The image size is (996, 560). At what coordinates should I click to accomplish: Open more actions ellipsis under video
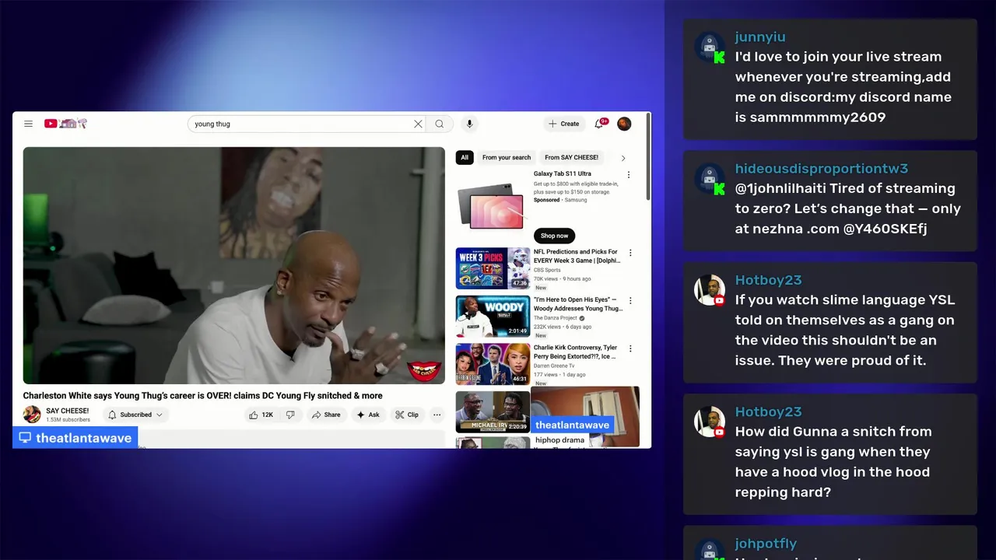437,415
